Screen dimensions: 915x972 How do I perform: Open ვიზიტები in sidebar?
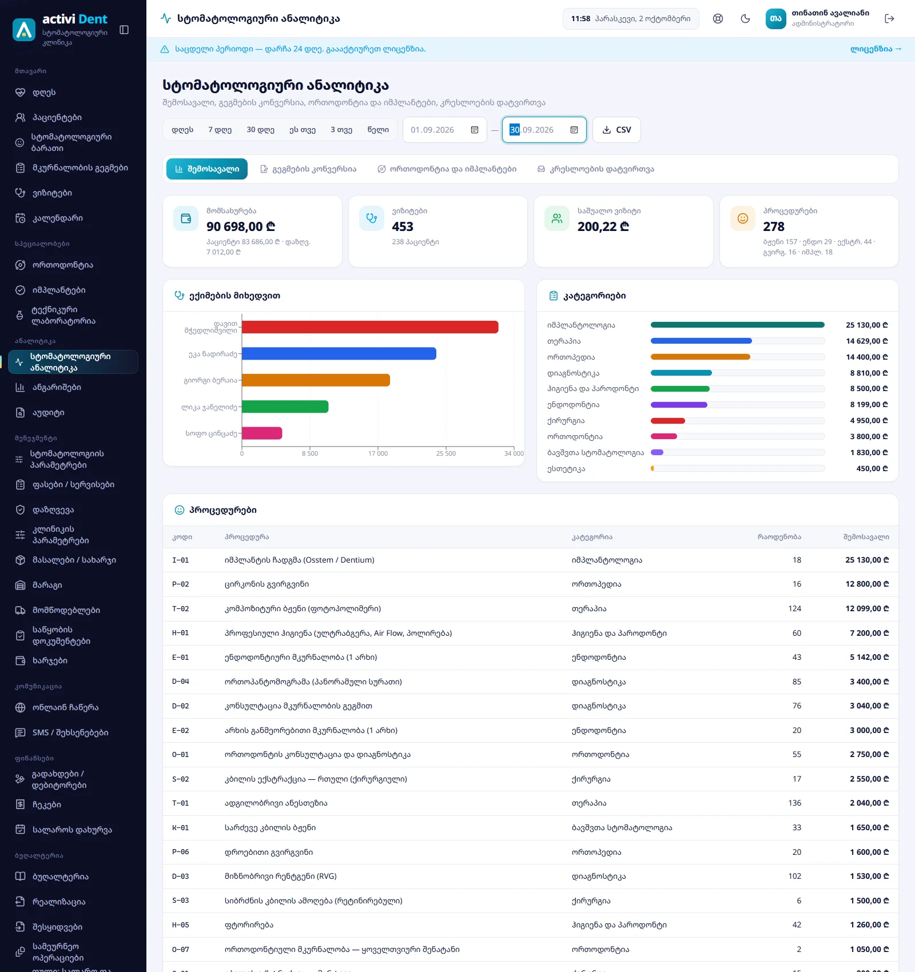[73, 193]
